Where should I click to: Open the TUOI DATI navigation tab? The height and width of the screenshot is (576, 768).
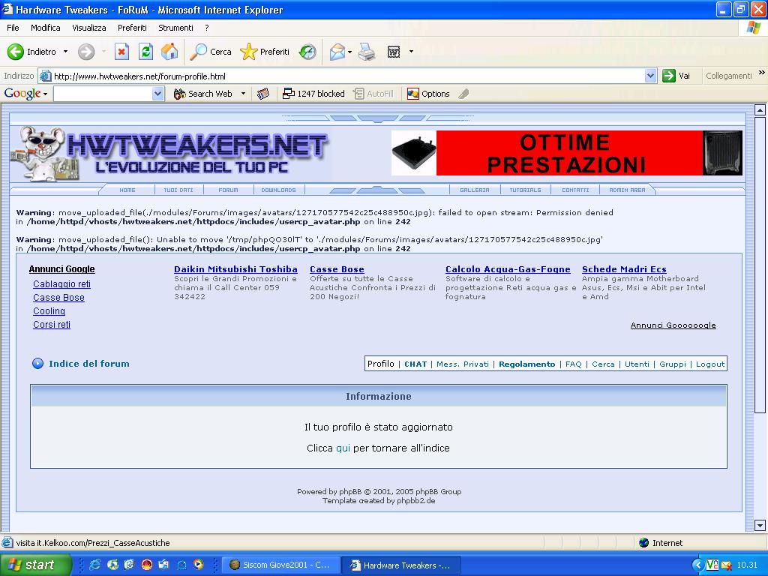point(178,190)
